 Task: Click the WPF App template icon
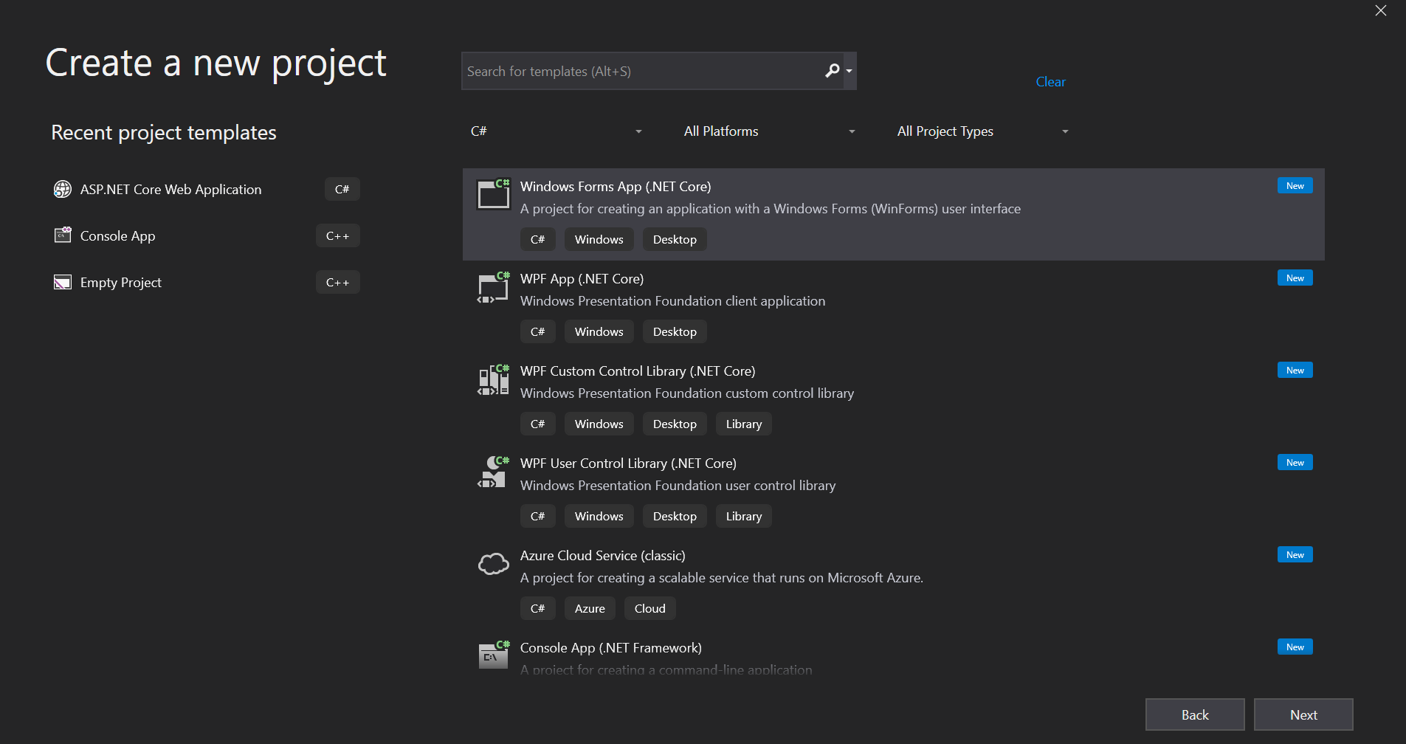click(x=493, y=287)
